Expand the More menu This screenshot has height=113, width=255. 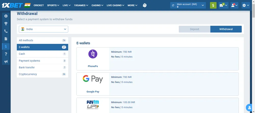coord(132,5)
